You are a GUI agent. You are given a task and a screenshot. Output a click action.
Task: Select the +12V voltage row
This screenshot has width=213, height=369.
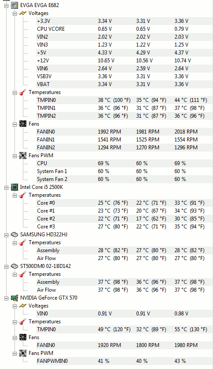point(124,61)
